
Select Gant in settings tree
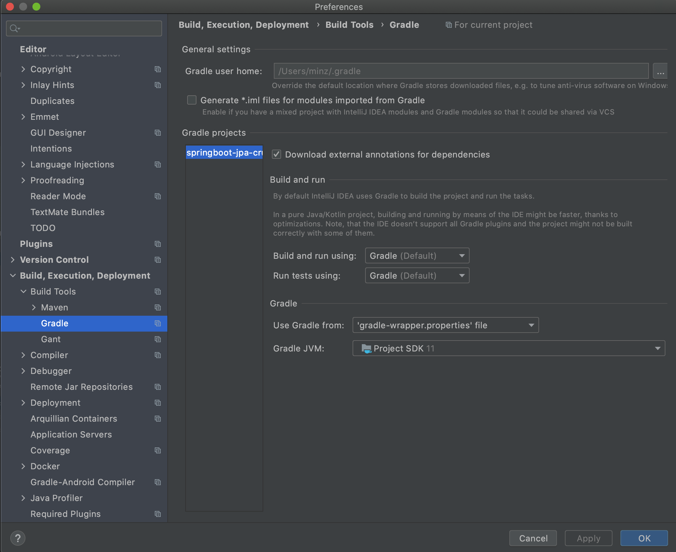click(51, 339)
